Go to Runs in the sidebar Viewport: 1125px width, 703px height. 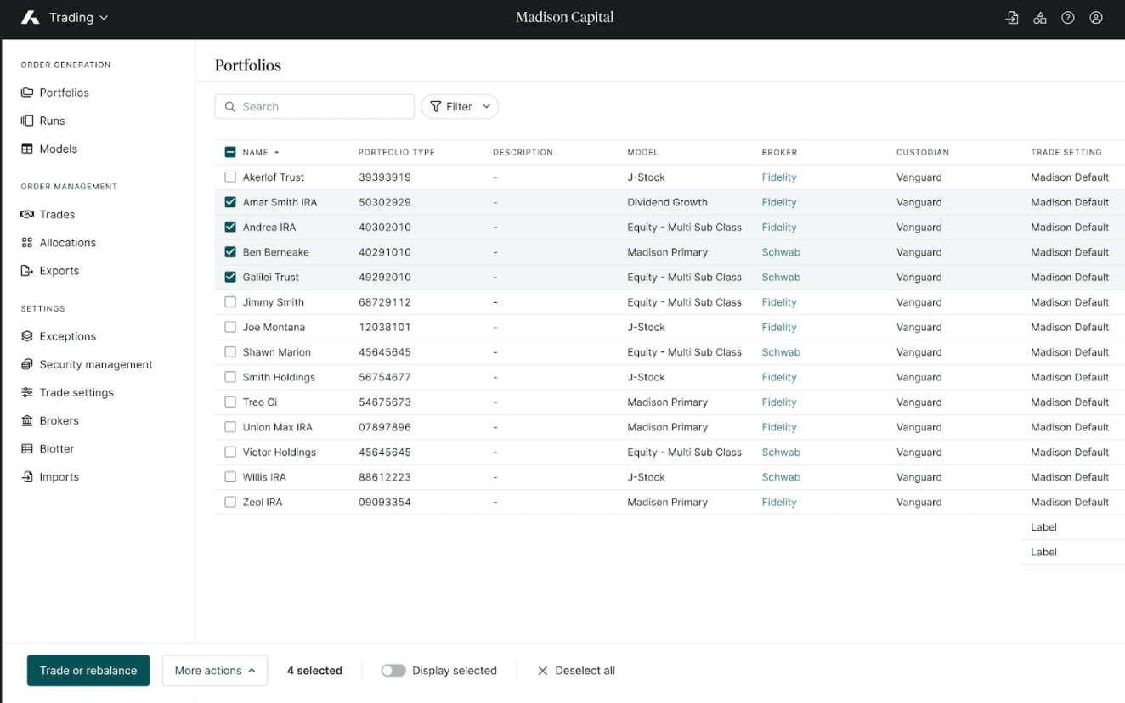[x=52, y=121]
